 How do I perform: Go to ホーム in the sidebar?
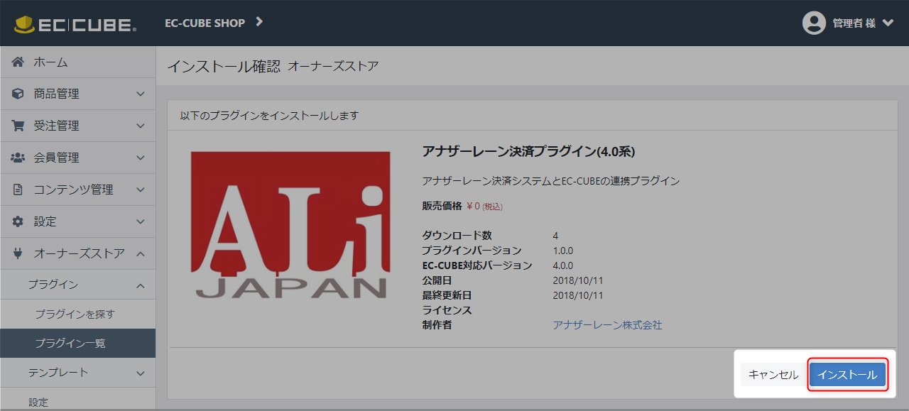(x=78, y=62)
